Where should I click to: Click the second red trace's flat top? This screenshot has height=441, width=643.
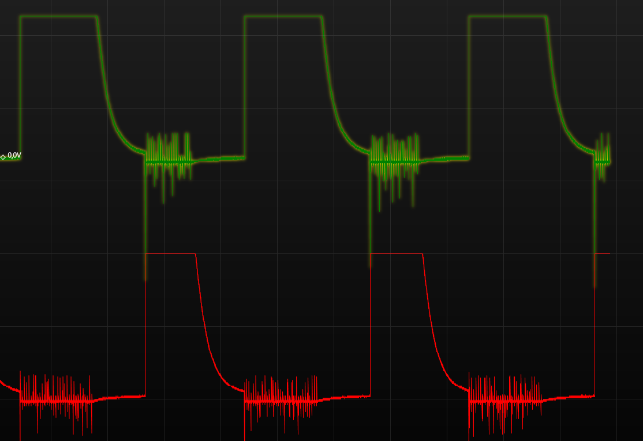pyautogui.click(x=397, y=254)
